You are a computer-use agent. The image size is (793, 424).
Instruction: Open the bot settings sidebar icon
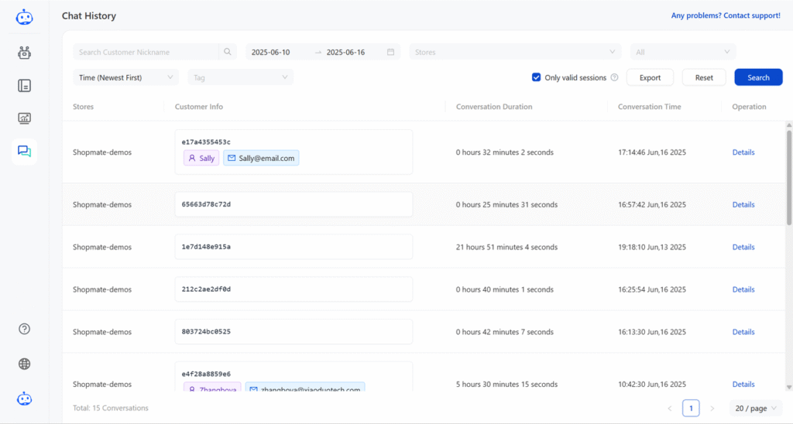[24, 53]
